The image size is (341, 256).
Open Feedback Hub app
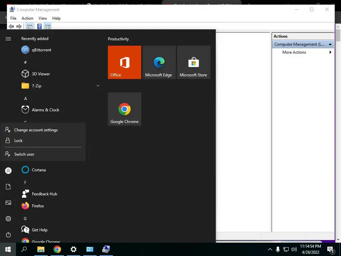[x=61, y=194]
